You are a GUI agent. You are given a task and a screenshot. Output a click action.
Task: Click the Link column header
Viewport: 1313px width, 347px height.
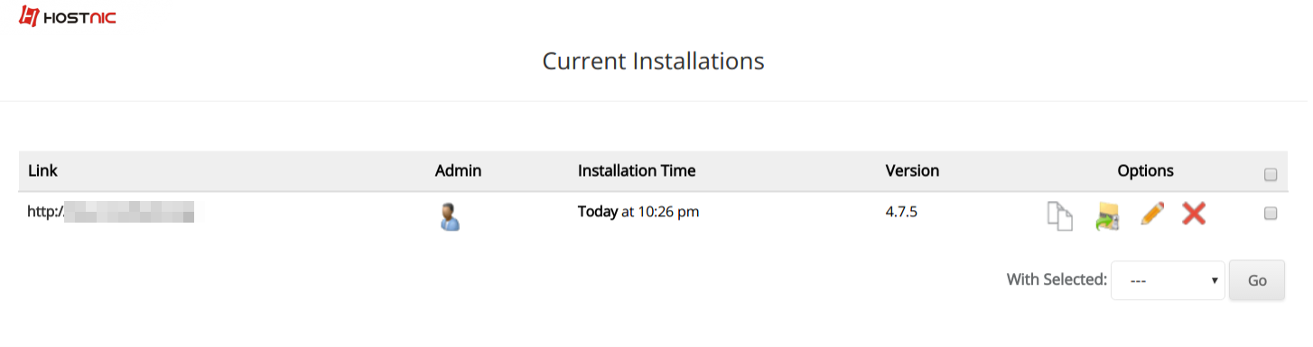42,170
